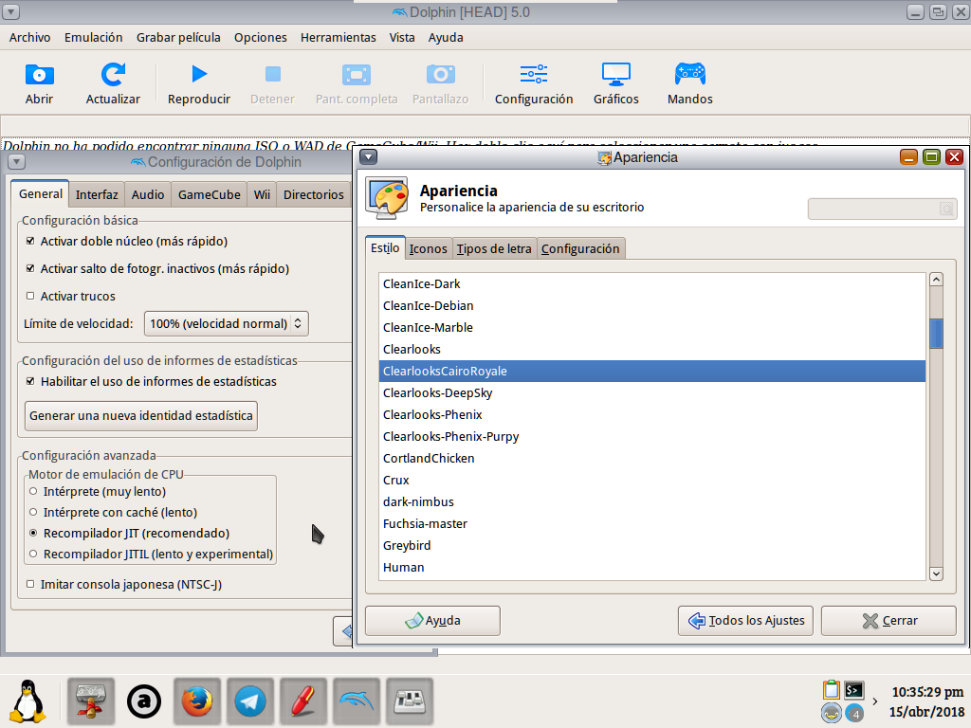Open Telegram from the taskbar
971x728 pixels.
tap(250, 701)
